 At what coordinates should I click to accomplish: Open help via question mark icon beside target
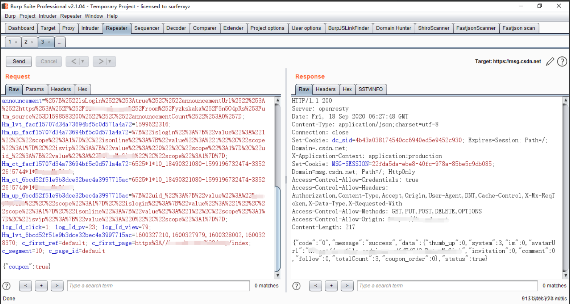pyautogui.click(x=562, y=61)
